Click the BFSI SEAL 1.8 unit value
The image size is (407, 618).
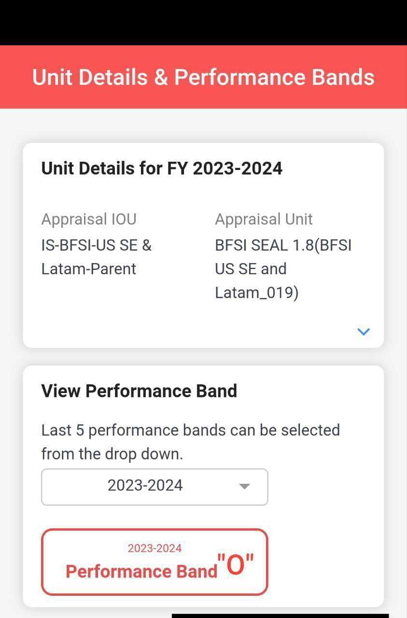(283, 268)
